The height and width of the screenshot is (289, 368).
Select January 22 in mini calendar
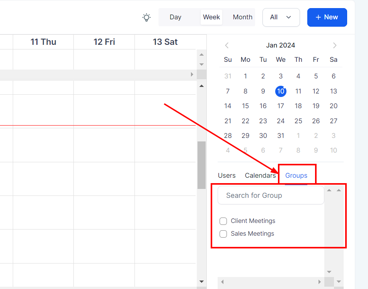point(245,121)
